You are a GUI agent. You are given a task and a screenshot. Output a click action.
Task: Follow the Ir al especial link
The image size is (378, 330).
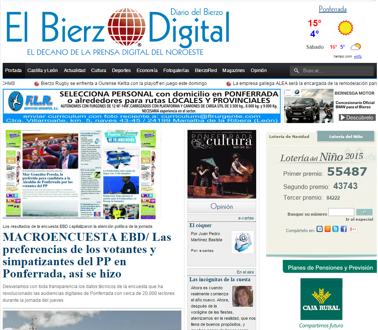(359, 219)
